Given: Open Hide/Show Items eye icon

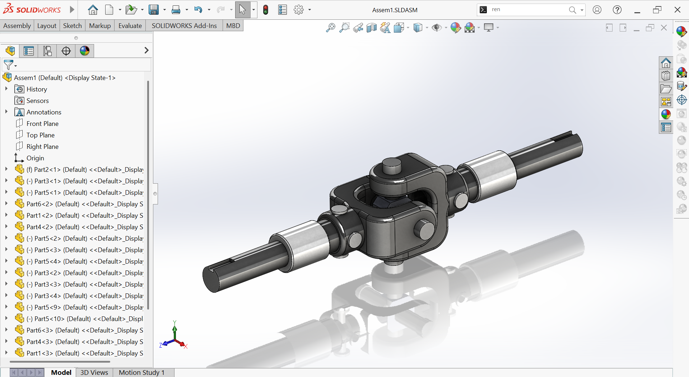Looking at the screenshot, I should 437,28.
